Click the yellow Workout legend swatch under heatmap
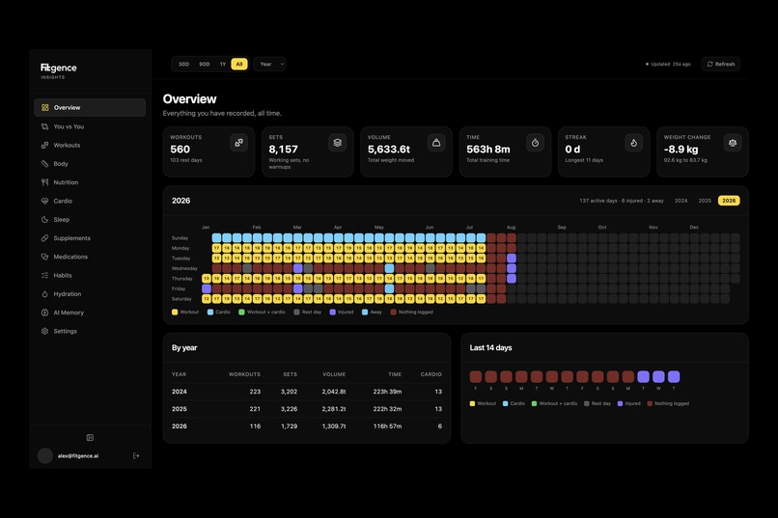778x518 pixels. pos(175,313)
